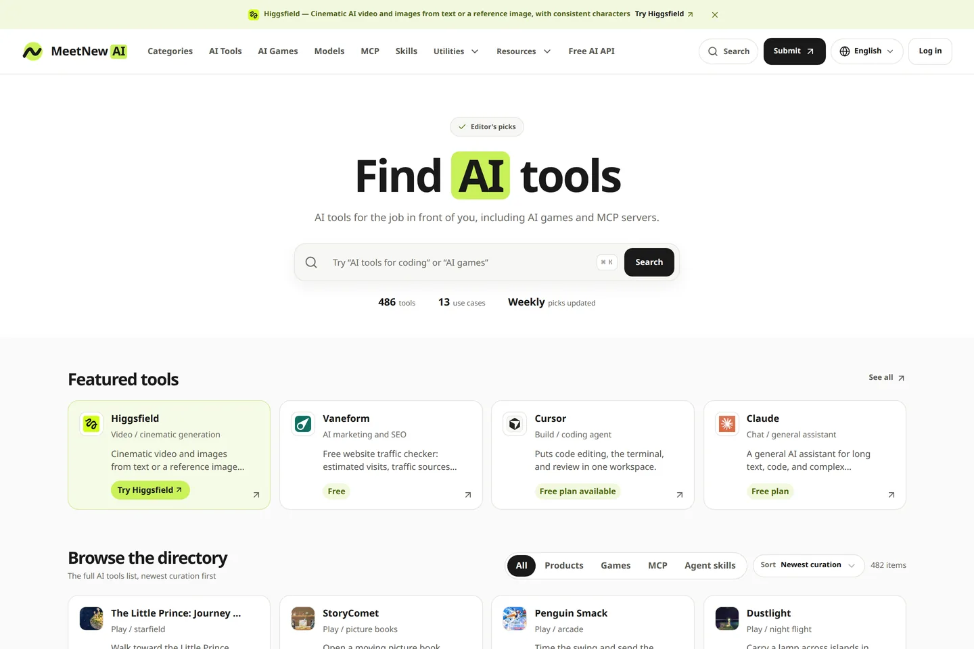974x649 pixels.
Task: Click the 486 tools statistic
Action: (x=397, y=302)
